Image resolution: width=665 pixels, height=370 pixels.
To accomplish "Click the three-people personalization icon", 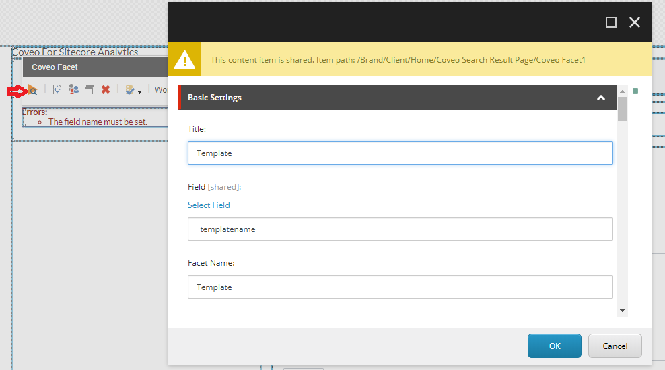I will [x=73, y=89].
